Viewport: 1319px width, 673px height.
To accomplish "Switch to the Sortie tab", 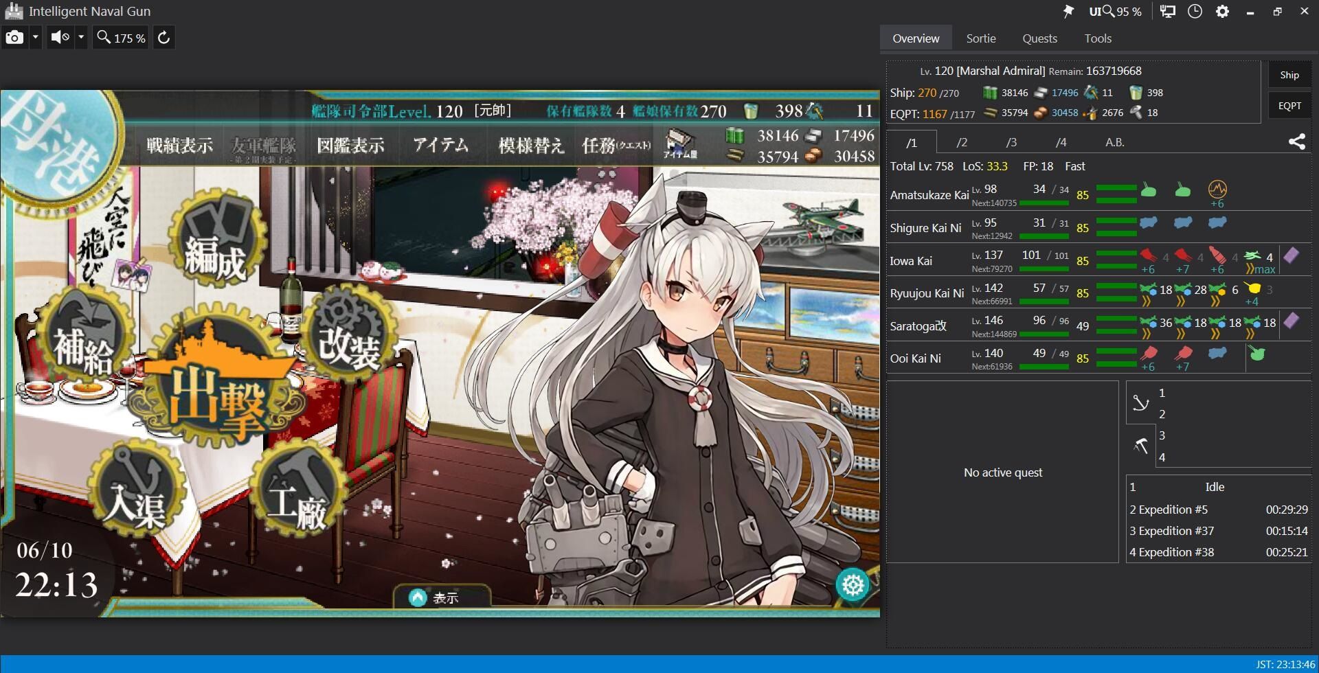I will click(980, 38).
